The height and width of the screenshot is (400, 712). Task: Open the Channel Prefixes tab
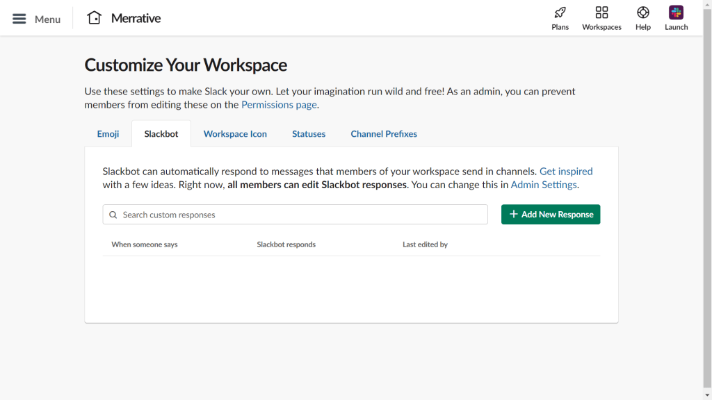(384, 133)
